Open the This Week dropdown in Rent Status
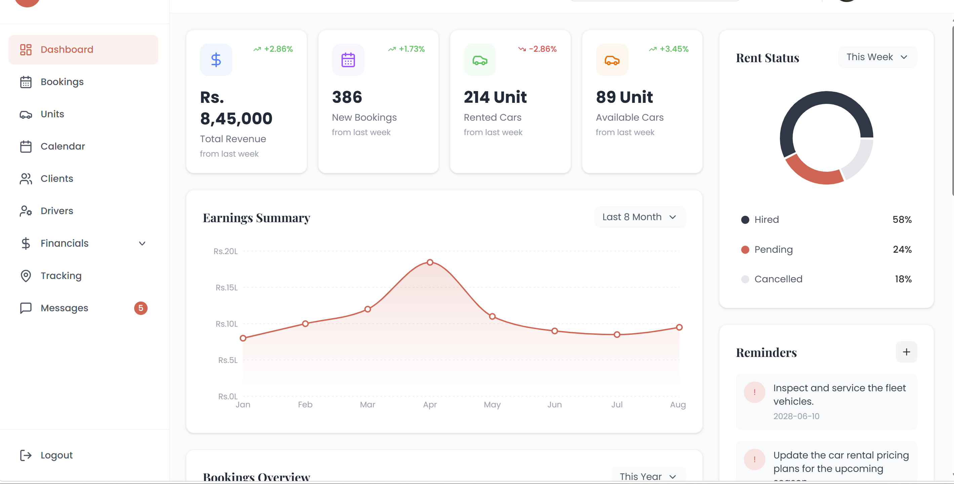 point(877,57)
